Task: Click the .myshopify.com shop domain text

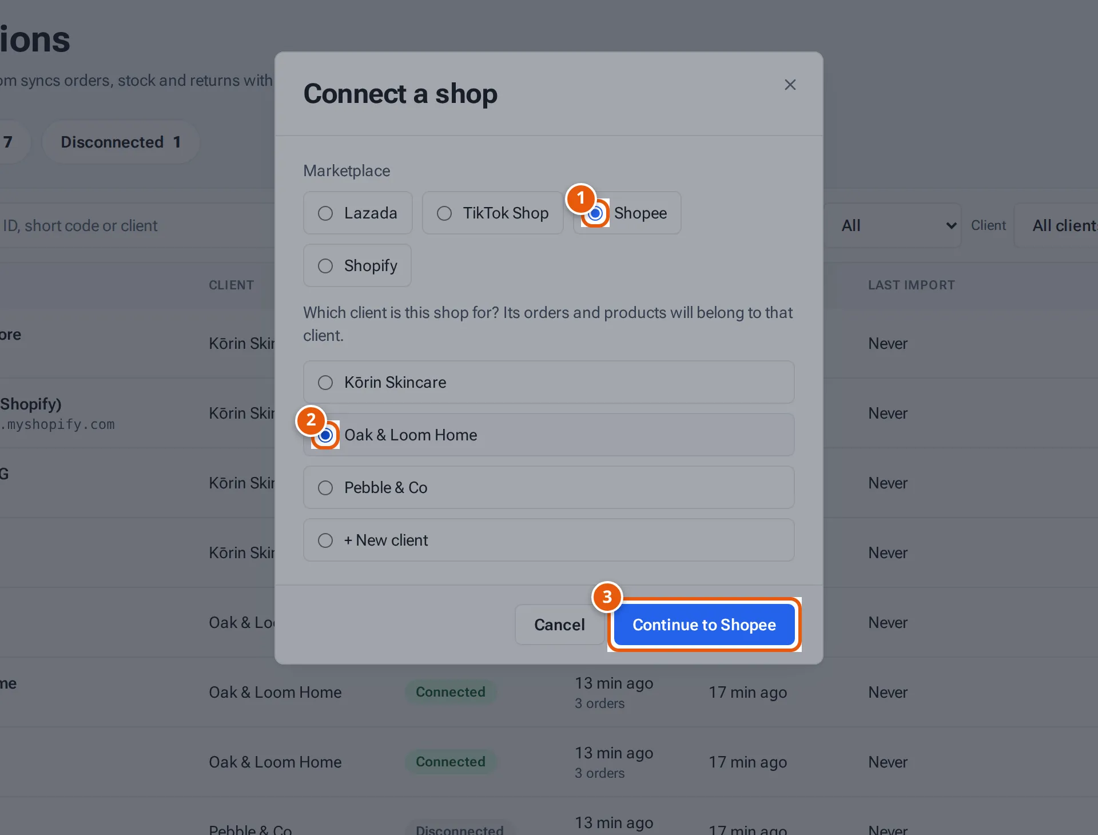Action: (58, 424)
